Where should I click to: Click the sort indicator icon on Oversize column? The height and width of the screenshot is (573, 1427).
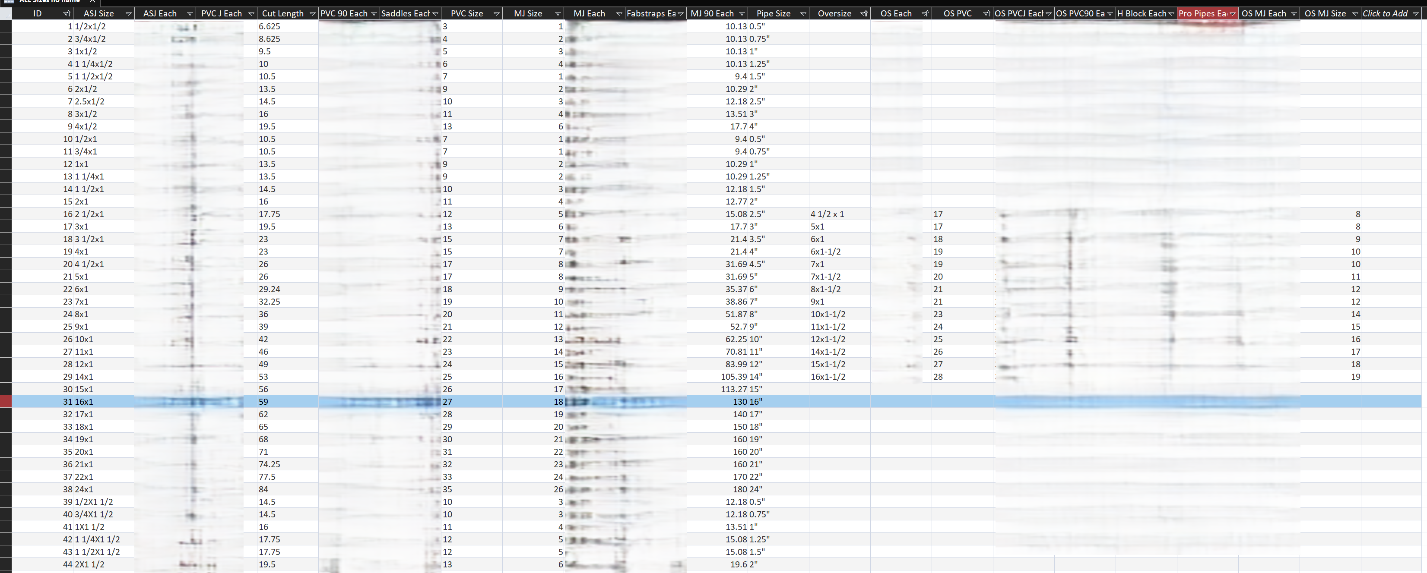click(x=864, y=14)
